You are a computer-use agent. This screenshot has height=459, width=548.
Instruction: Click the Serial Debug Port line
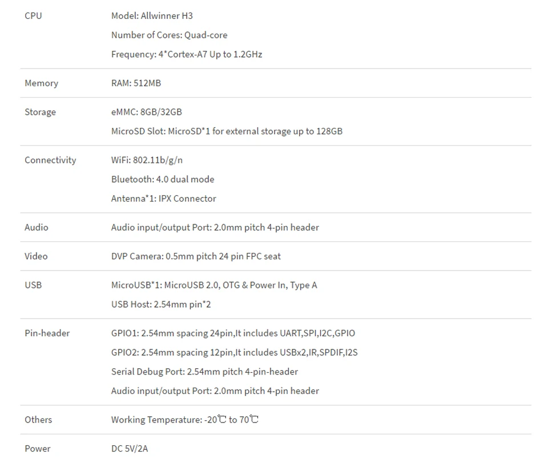click(204, 372)
